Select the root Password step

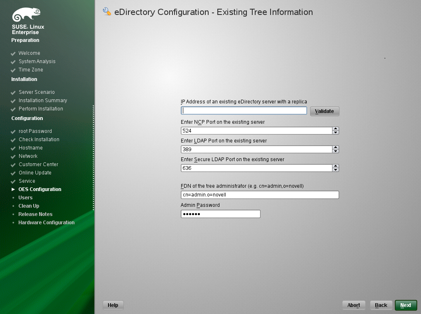(35, 131)
